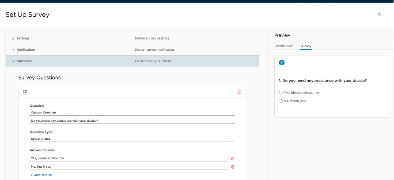Edit the 'No, thank you' choice field
394x180 pixels.
click(x=129, y=167)
